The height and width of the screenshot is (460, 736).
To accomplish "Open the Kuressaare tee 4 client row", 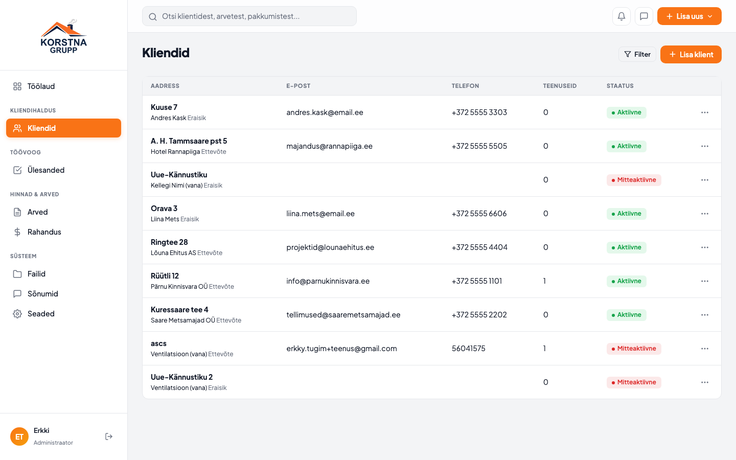I will 432,315.
